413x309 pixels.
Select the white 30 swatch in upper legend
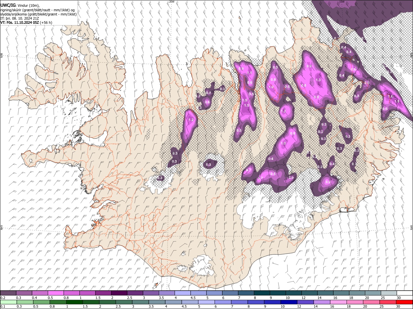[404, 293]
